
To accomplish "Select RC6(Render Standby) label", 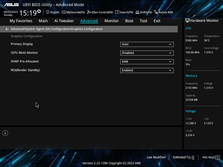I will [25, 70].
